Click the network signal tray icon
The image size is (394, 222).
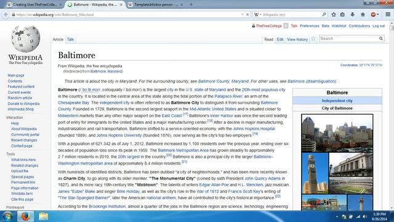click(x=358, y=216)
